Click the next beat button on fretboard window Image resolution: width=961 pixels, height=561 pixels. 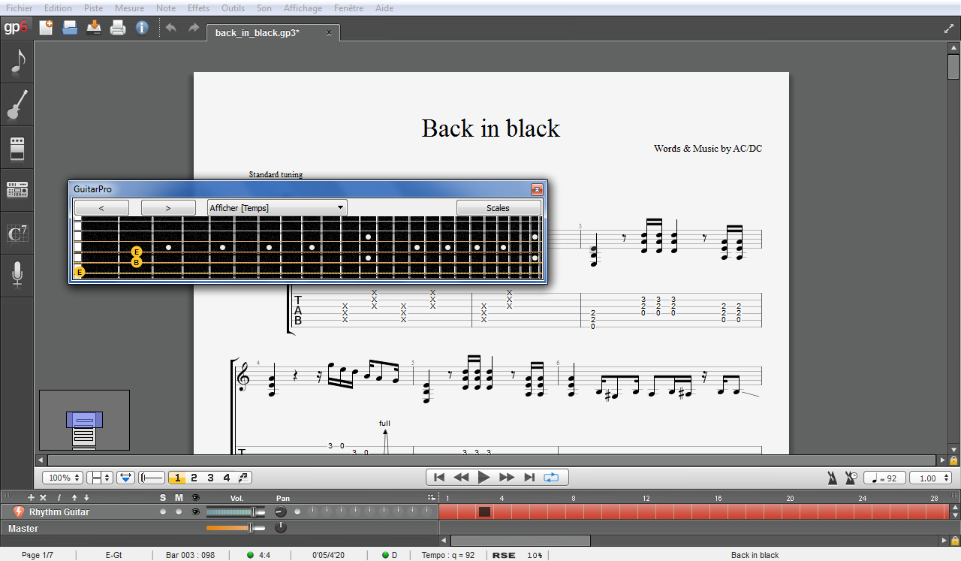click(x=168, y=208)
